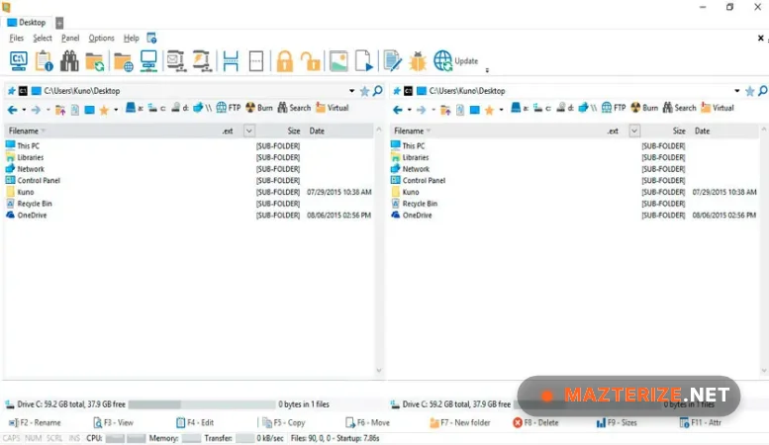Click the FTP button in right panel
The height and width of the screenshot is (445, 769).
(614, 108)
